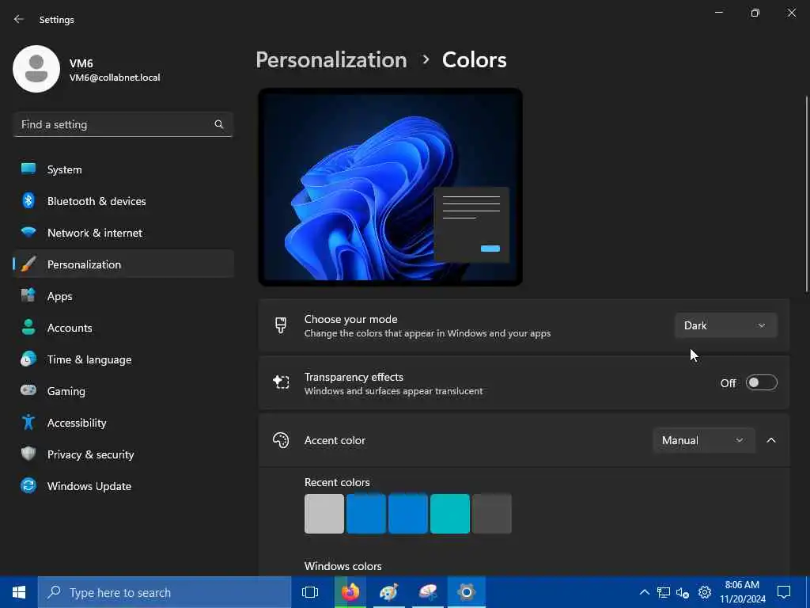Click the Accent color palette icon
The height and width of the screenshot is (608, 810).
click(x=281, y=440)
